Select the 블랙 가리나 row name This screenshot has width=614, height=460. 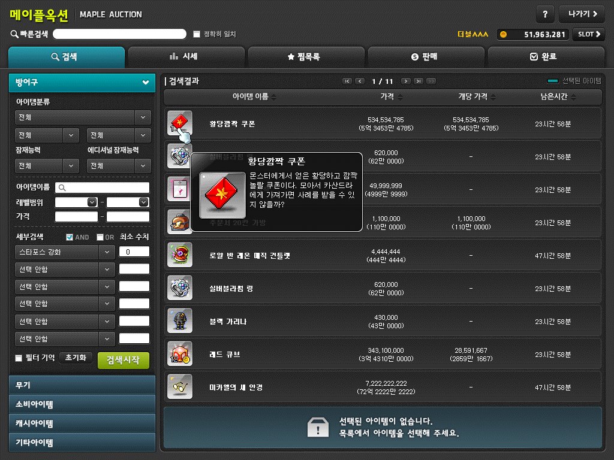pos(228,322)
